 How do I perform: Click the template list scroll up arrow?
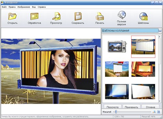coord(159,37)
